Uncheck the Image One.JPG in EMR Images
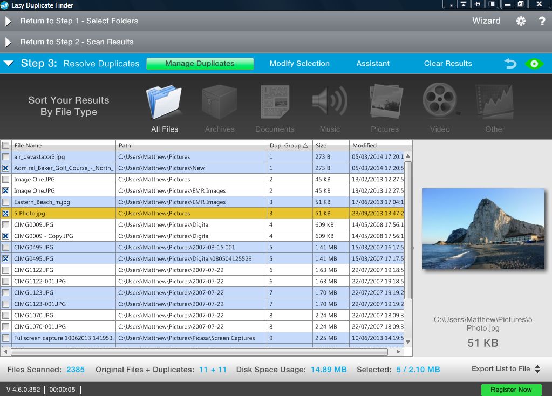The height and width of the screenshot is (396, 552). coord(5,190)
